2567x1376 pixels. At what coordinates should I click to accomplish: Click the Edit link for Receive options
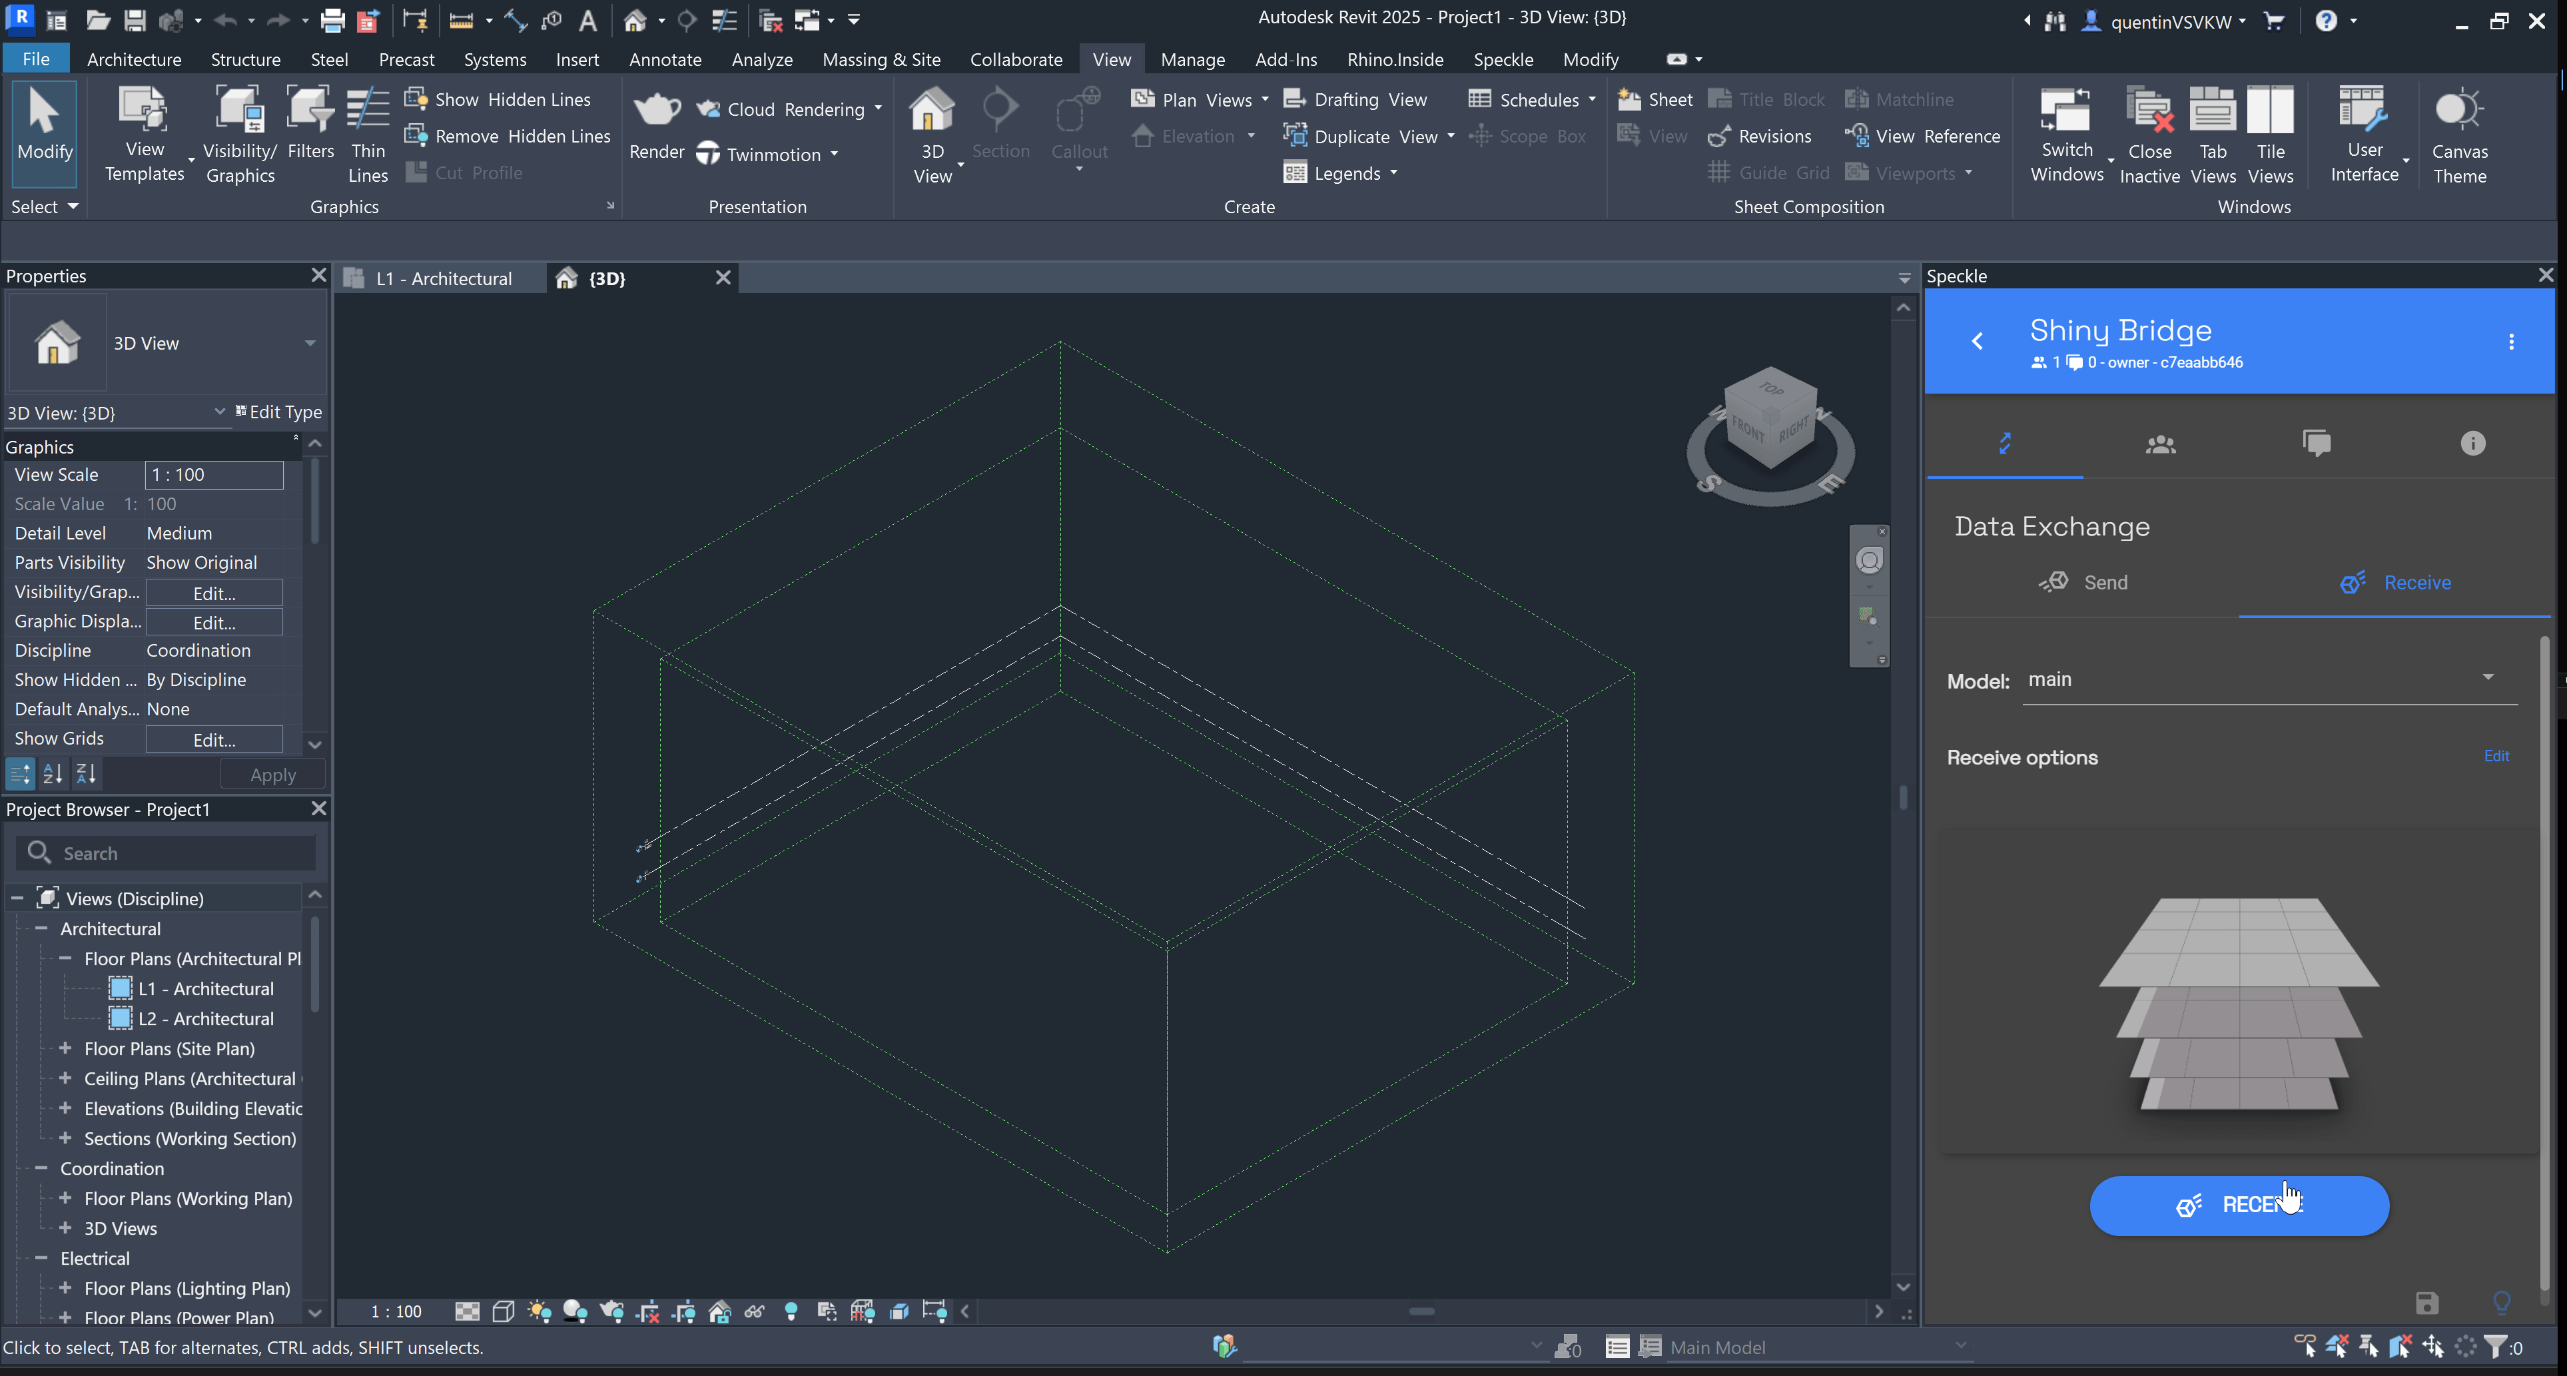tap(2496, 756)
